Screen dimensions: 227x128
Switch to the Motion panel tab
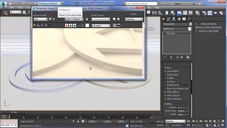click(x=179, y=19)
